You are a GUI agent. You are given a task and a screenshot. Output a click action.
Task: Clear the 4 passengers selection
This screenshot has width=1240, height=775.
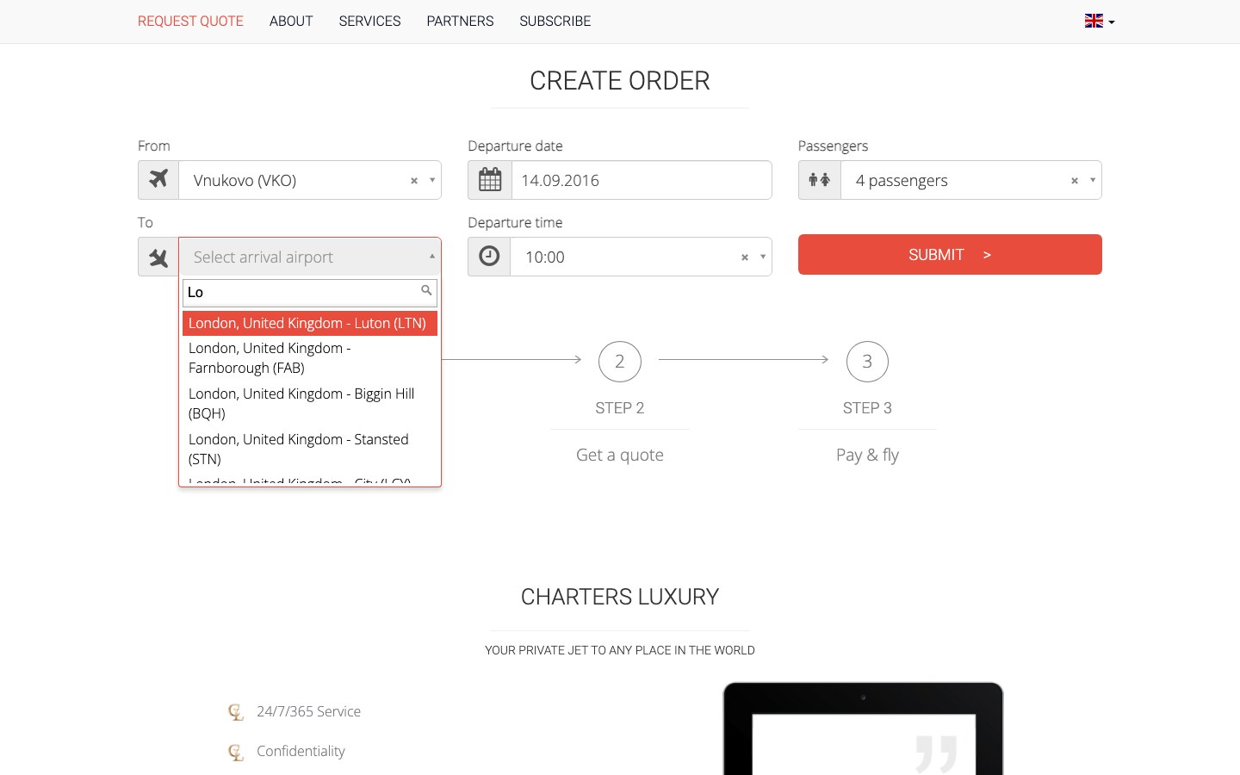(1075, 181)
